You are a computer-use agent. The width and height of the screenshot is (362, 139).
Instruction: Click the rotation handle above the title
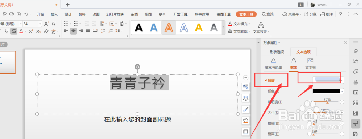[137, 67]
